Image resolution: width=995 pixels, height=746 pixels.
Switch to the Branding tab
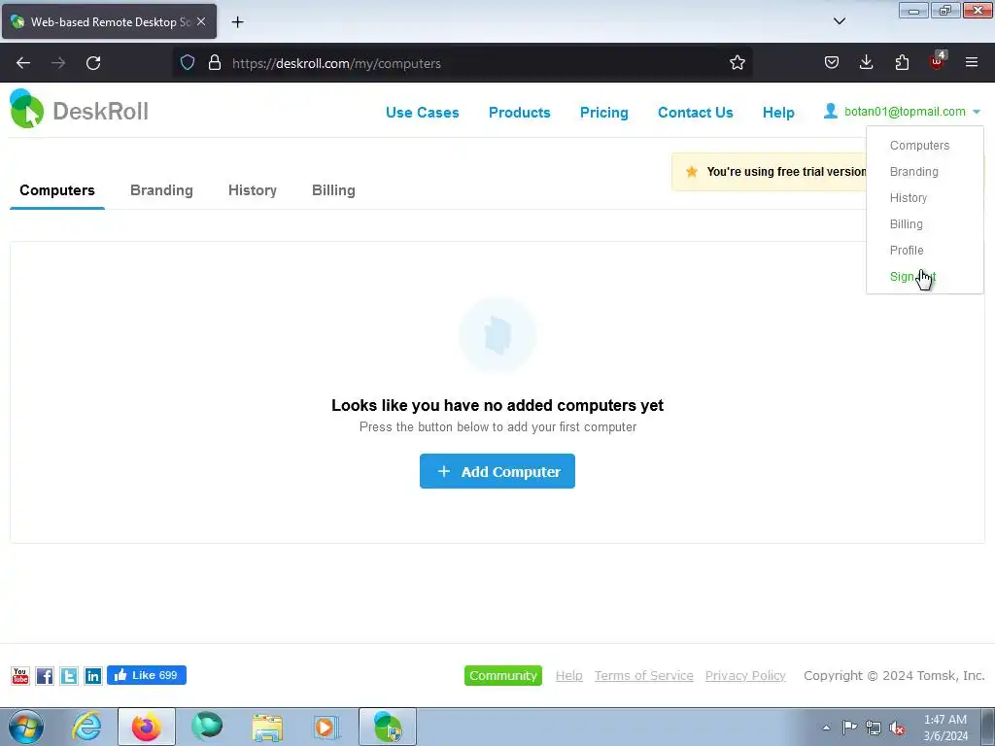[161, 190]
